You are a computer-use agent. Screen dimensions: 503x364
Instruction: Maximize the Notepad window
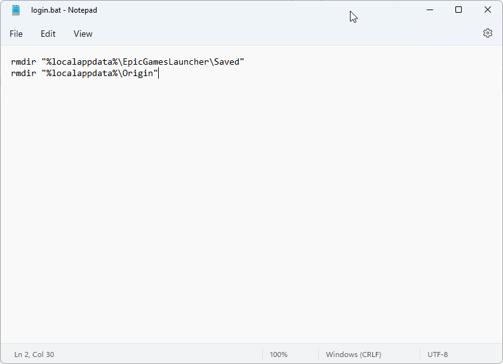[x=459, y=10]
